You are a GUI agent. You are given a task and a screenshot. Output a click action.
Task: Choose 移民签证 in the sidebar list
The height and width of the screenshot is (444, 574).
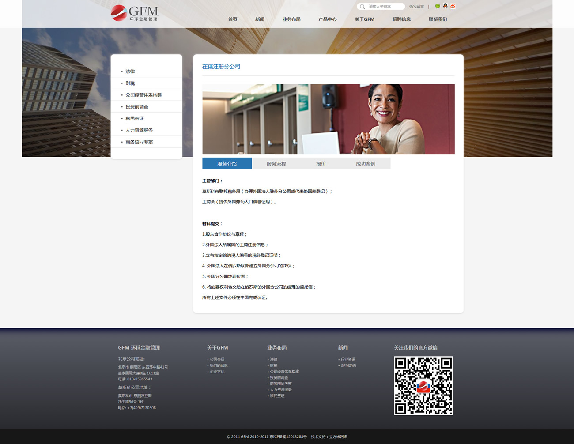[135, 119]
